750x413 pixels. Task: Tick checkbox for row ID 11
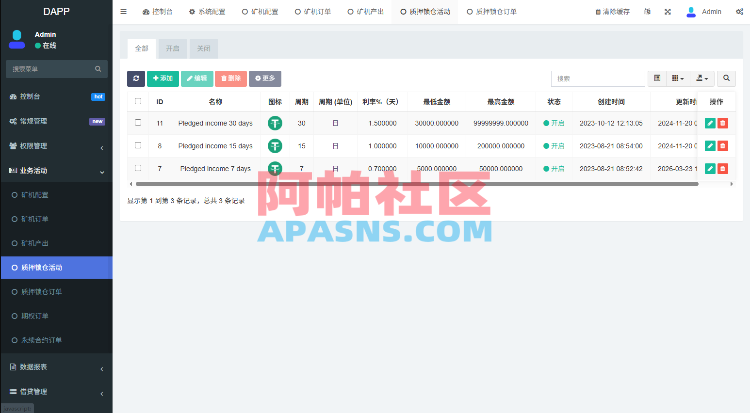tap(138, 123)
